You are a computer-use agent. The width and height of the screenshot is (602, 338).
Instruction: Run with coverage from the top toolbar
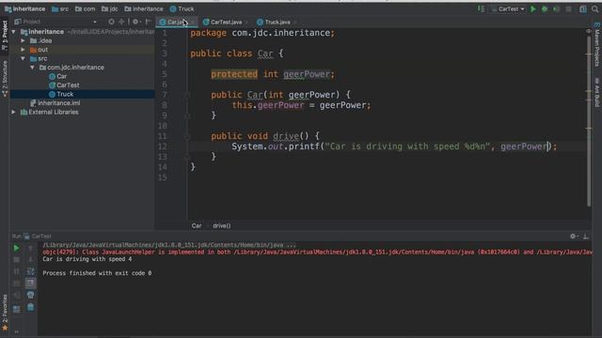pos(556,8)
